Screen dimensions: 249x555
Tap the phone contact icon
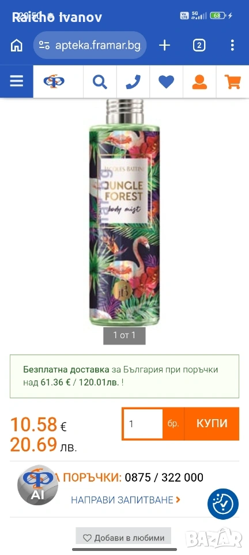[x=133, y=82]
